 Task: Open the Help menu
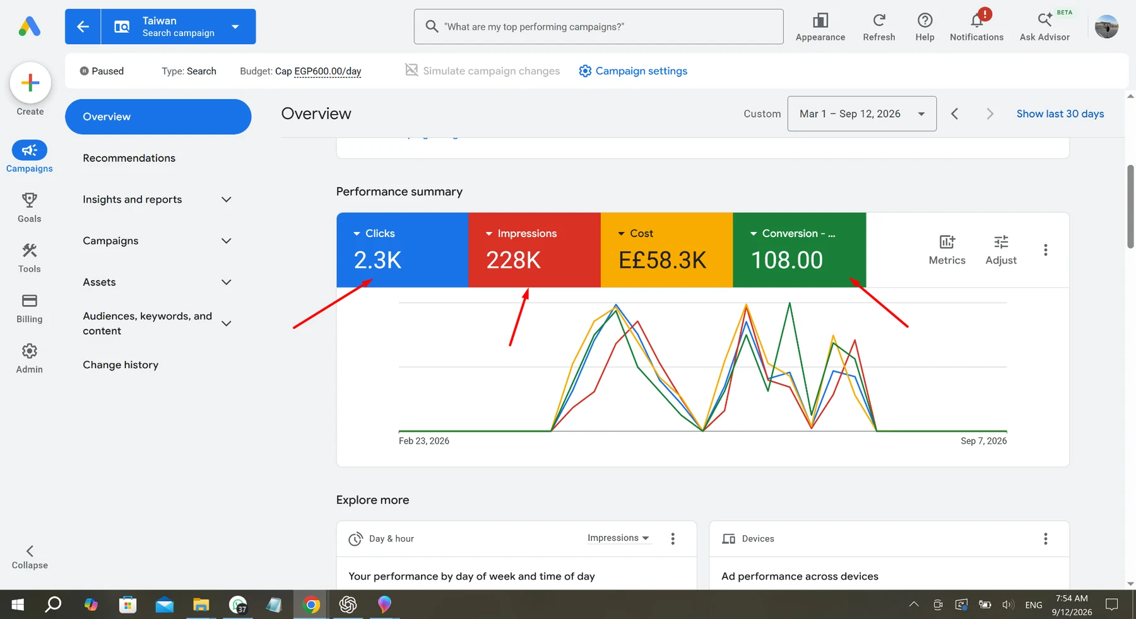[925, 27]
